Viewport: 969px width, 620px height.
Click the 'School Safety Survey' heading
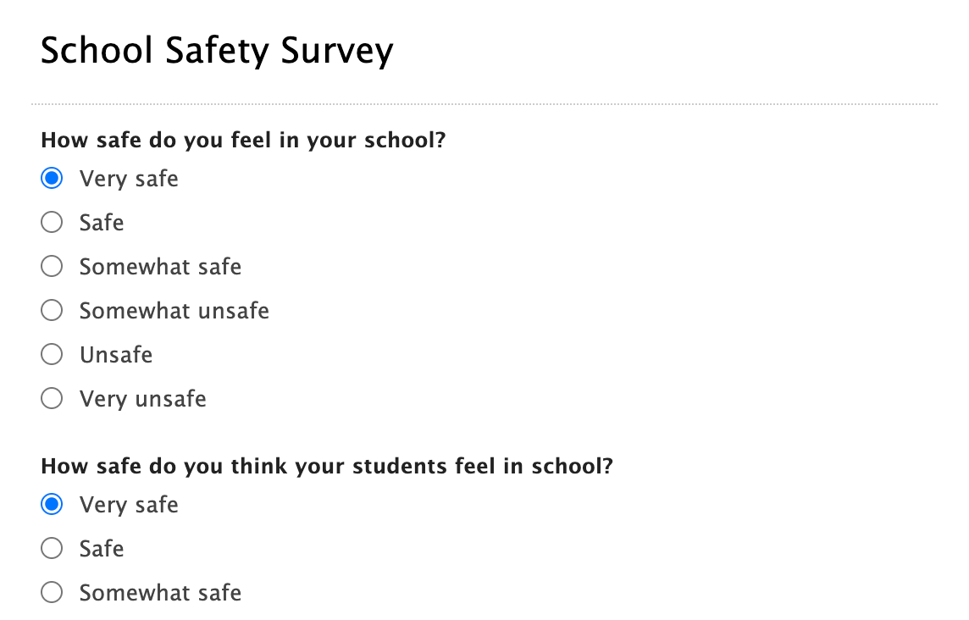tap(217, 51)
